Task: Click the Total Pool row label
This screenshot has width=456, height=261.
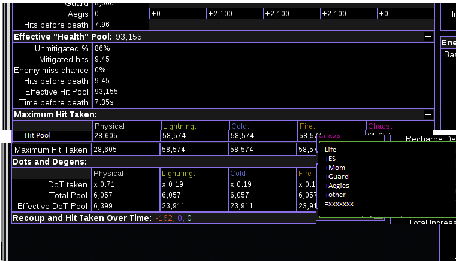Action: click(70, 195)
